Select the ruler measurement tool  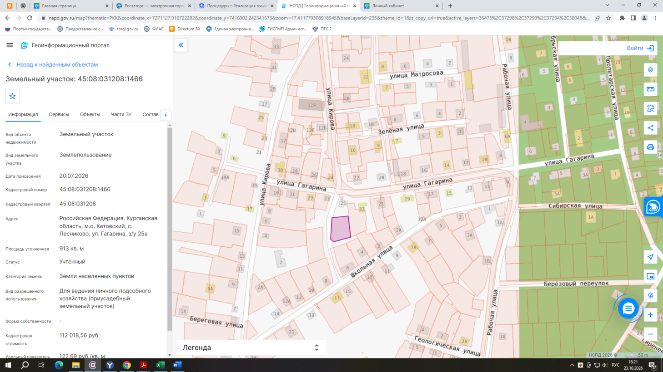pyautogui.click(x=650, y=89)
